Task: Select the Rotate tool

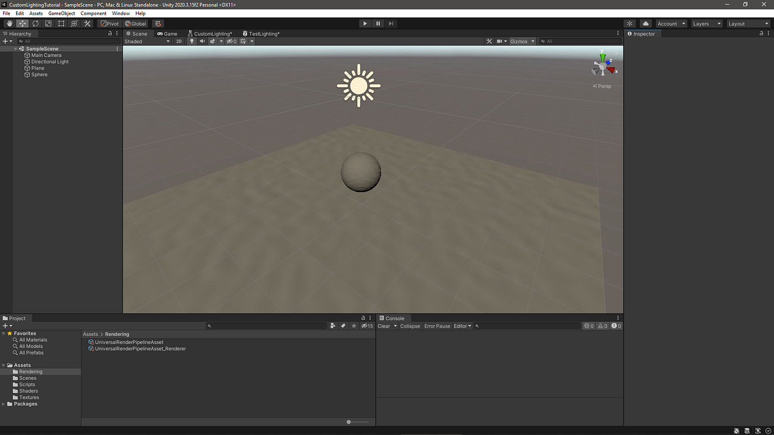Action: point(35,24)
